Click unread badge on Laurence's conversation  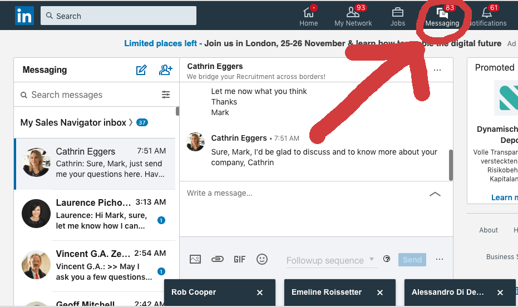pos(161,220)
